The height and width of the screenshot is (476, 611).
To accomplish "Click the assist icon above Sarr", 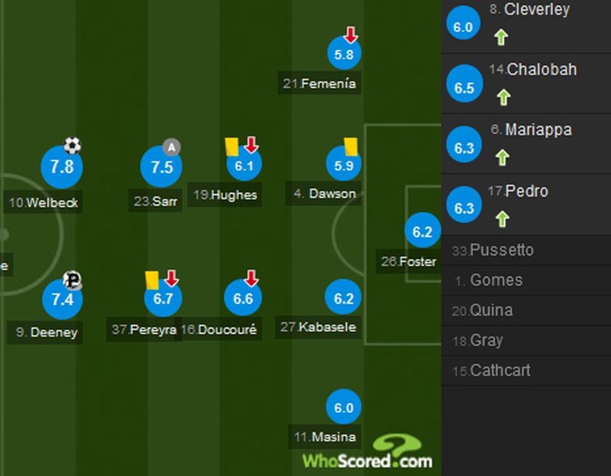I will pyautogui.click(x=171, y=147).
